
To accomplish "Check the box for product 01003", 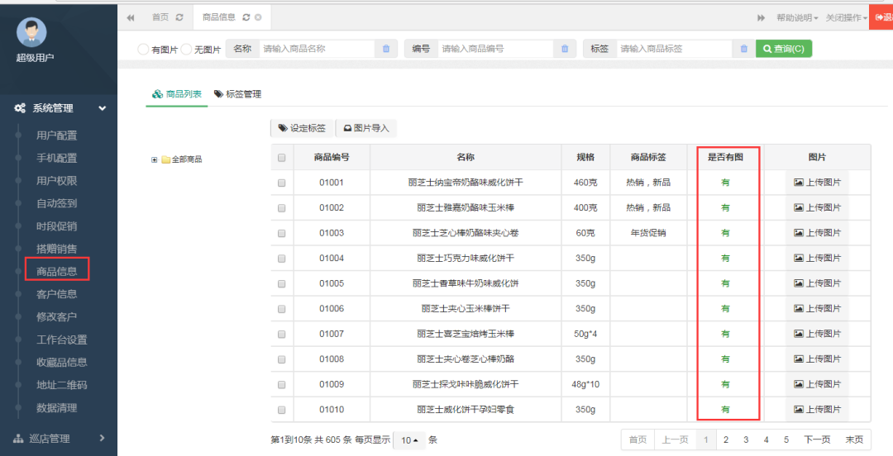I will (x=281, y=234).
